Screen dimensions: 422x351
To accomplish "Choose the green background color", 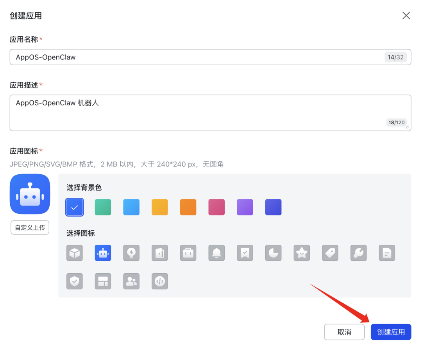I will (x=103, y=207).
